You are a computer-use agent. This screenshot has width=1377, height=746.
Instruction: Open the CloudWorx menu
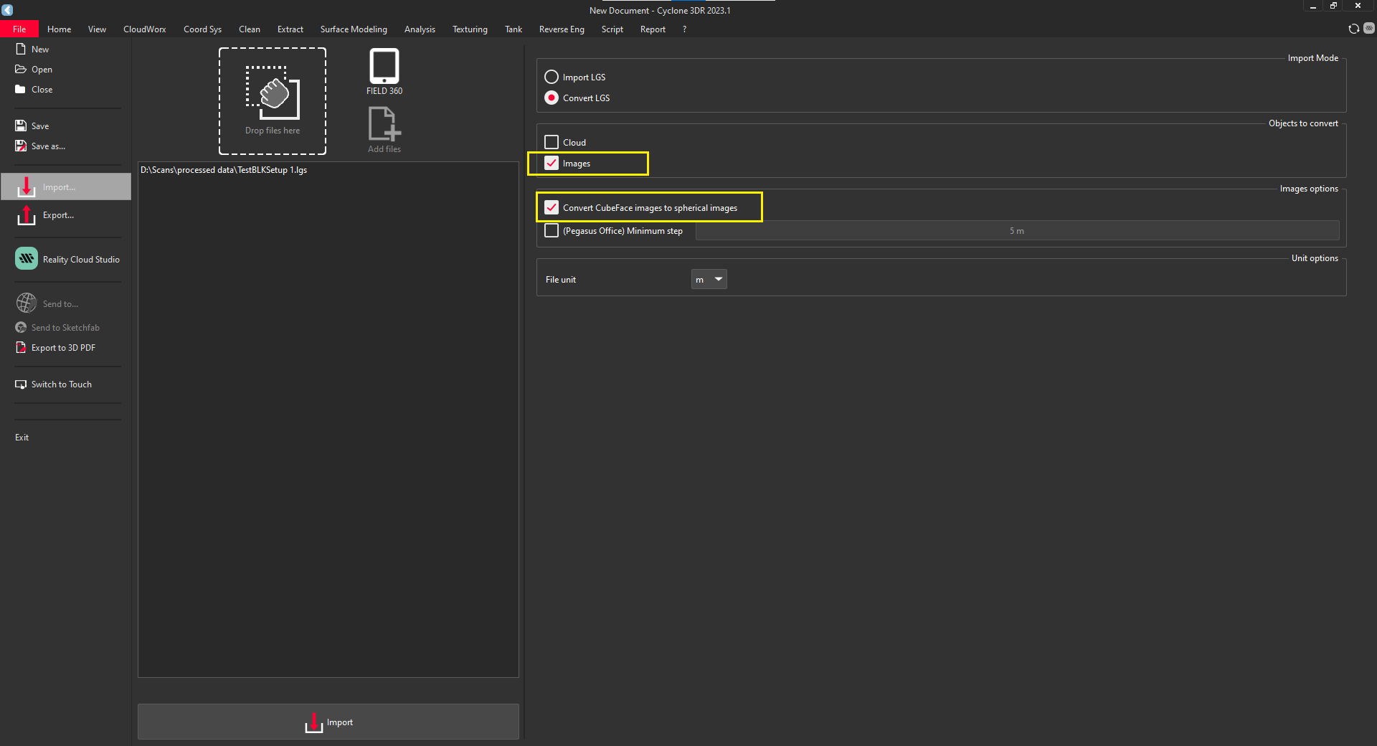(x=144, y=29)
